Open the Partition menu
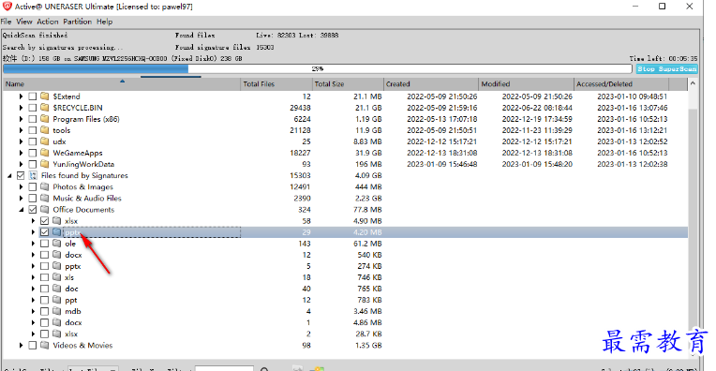 point(77,22)
